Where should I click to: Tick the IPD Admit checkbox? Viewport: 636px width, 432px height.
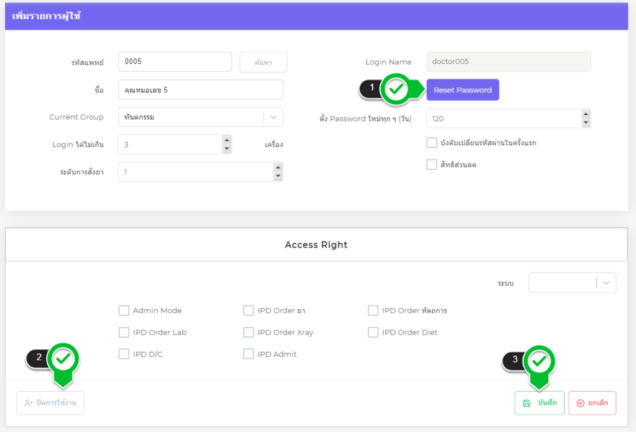click(248, 354)
